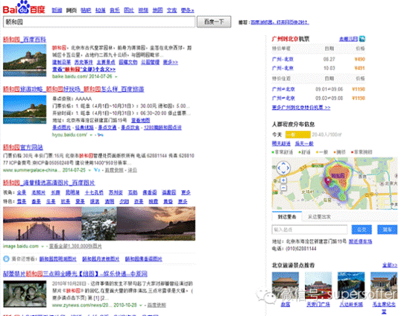Open the 颐和园官方网站 result title

[23, 147]
